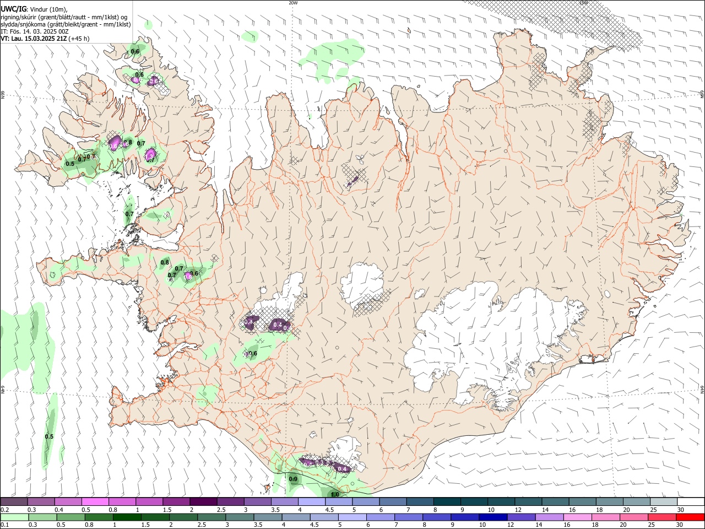Image resolution: width=705 pixels, height=529 pixels.
Task: Click the valid time line 'VT: Lau. 15.03.2025 21Z'
Action: pyautogui.click(x=34, y=39)
